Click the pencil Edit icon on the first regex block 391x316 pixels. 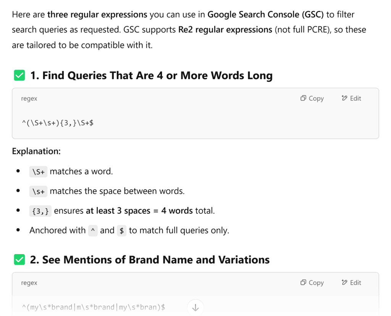click(343, 98)
